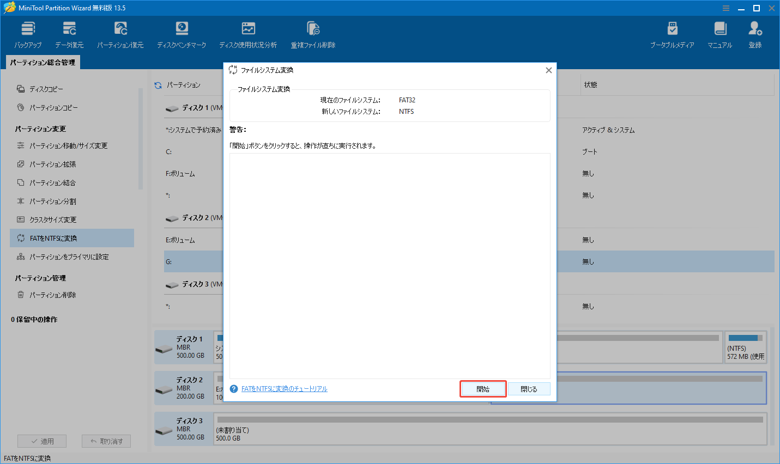Click the 開始 button to start conversion
The width and height of the screenshot is (780, 464).
point(482,388)
